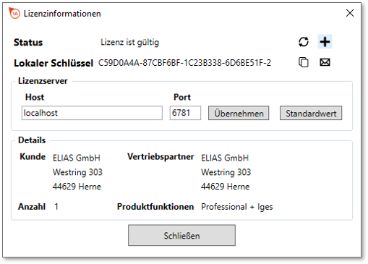Click the app logo in title bar
Screen dimensions: 368x264
click(14, 13)
